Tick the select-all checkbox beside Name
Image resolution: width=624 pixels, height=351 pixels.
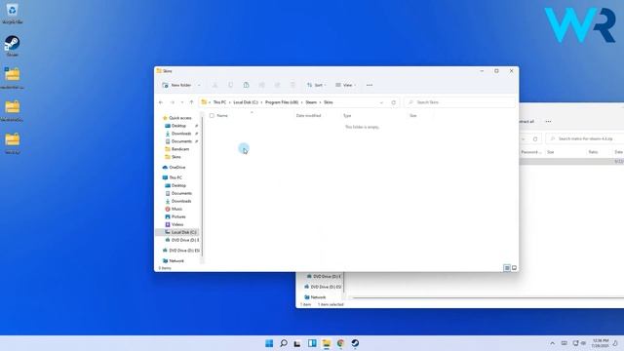pyautogui.click(x=212, y=116)
